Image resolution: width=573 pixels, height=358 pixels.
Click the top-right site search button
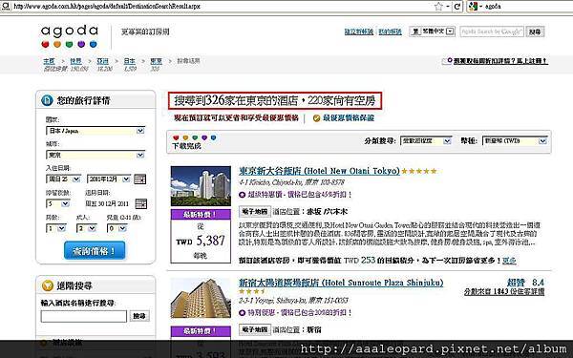(x=535, y=32)
